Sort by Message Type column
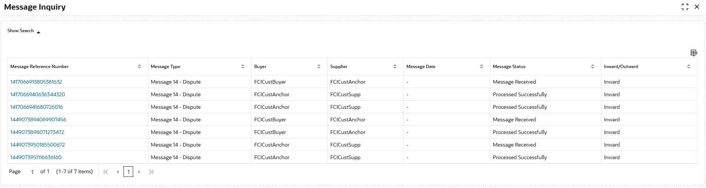706x188 pixels. coord(243,67)
